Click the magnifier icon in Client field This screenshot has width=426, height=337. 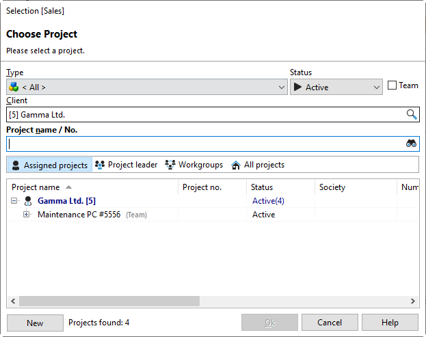(x=412, y=115)
